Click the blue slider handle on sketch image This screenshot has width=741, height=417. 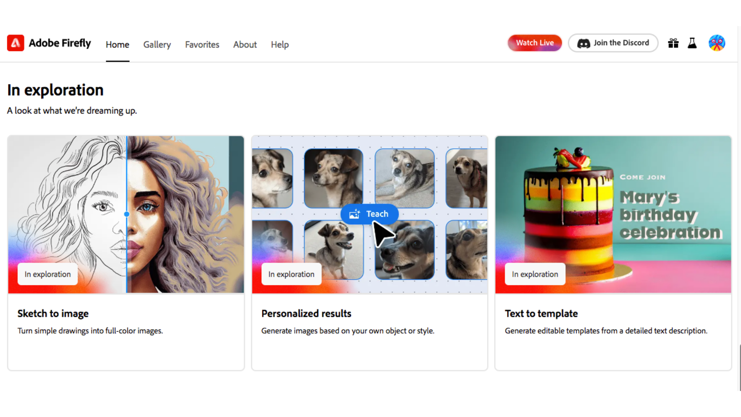pyautogui.click(x=127, y=214)
